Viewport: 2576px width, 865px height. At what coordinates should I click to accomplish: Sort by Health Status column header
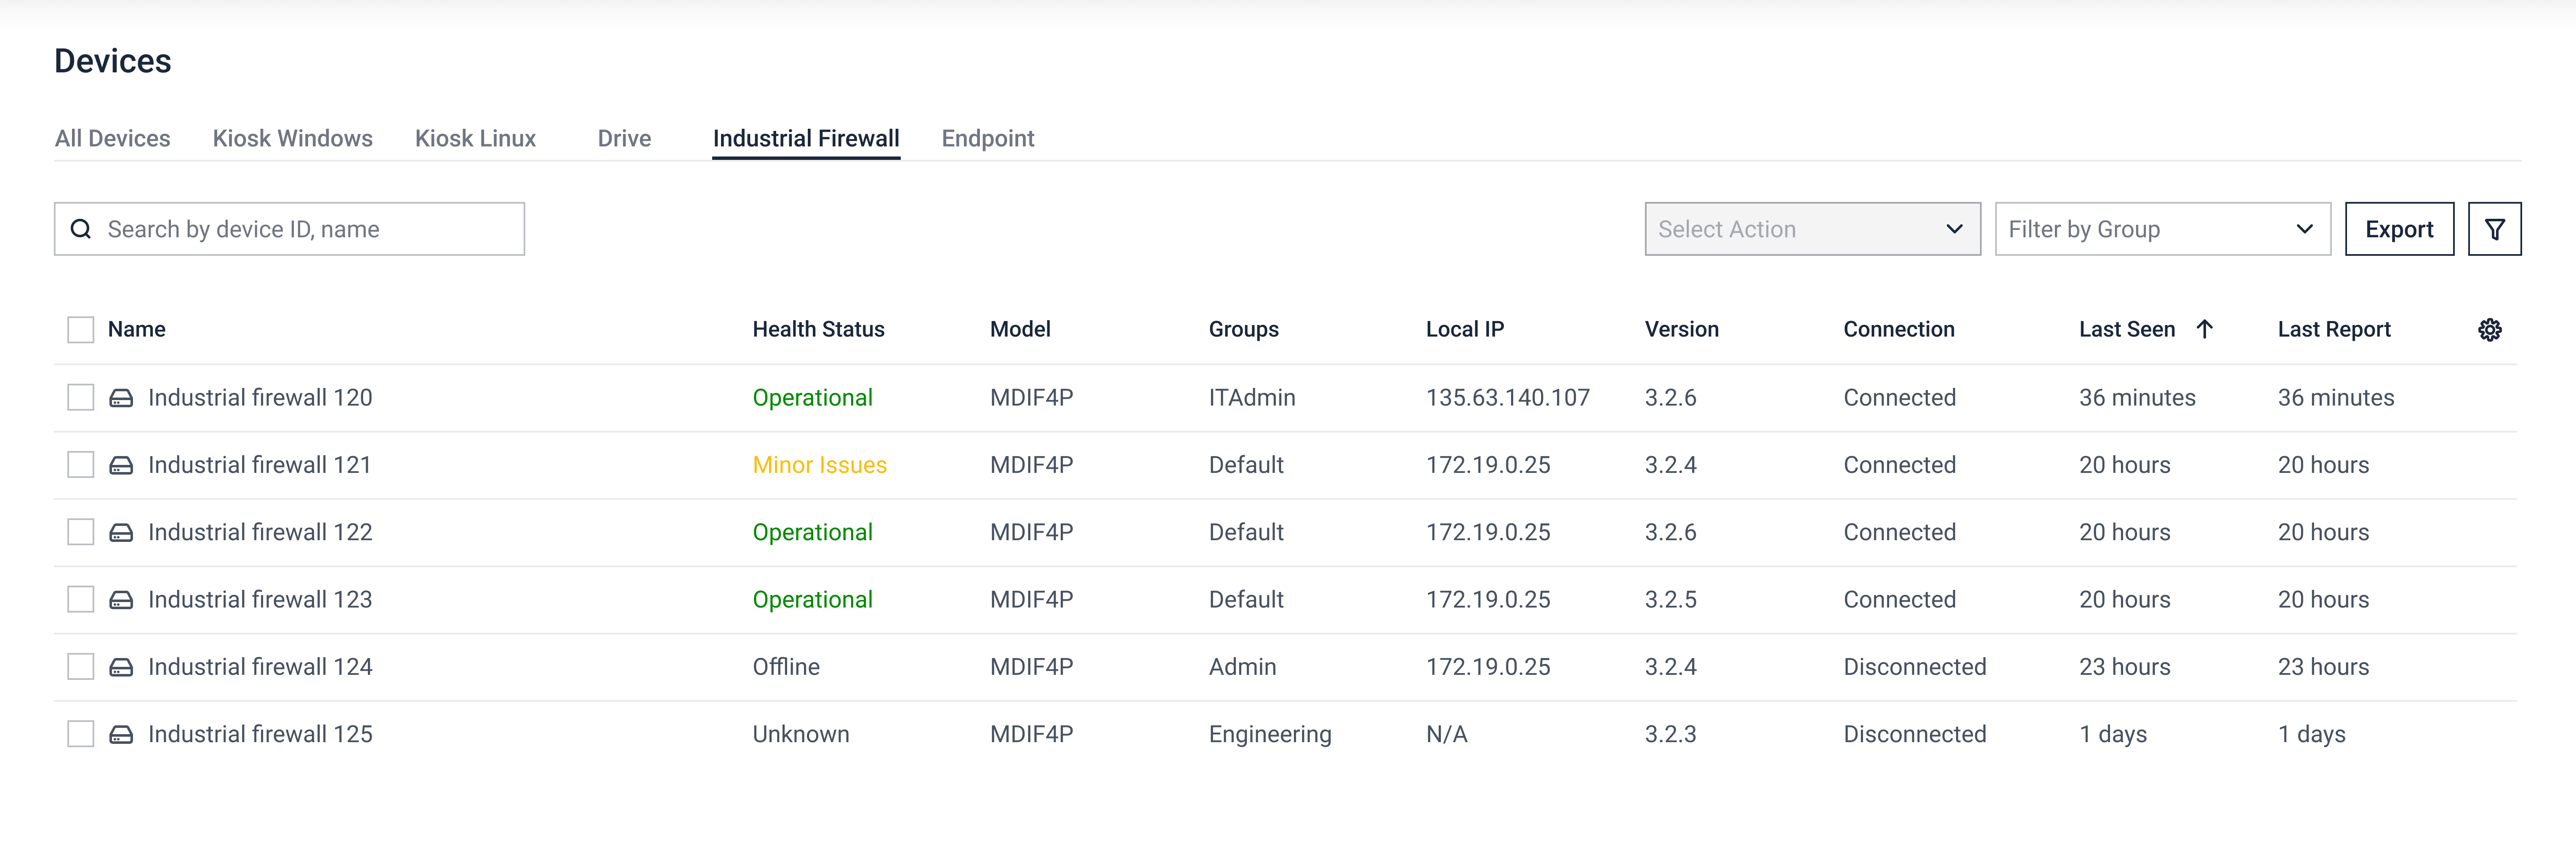[818, 330]
